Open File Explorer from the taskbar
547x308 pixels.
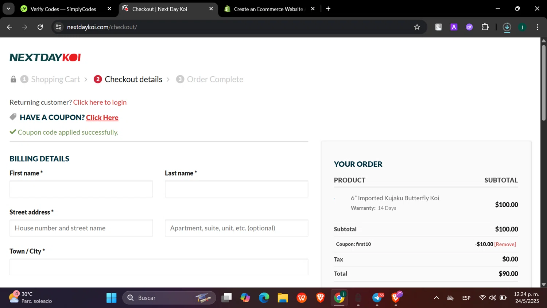283,298
